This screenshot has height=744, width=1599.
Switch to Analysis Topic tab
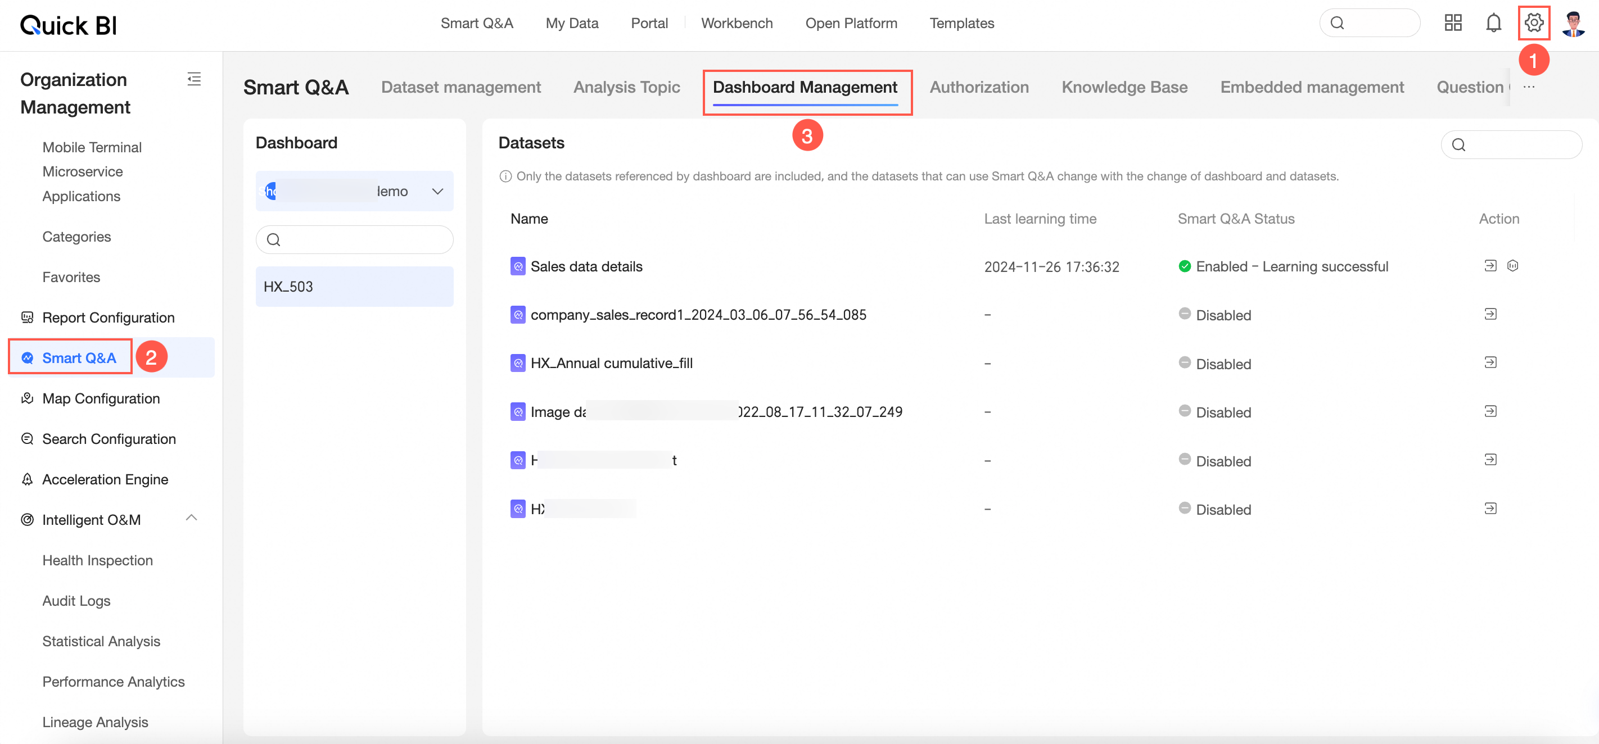coord(626,87)
